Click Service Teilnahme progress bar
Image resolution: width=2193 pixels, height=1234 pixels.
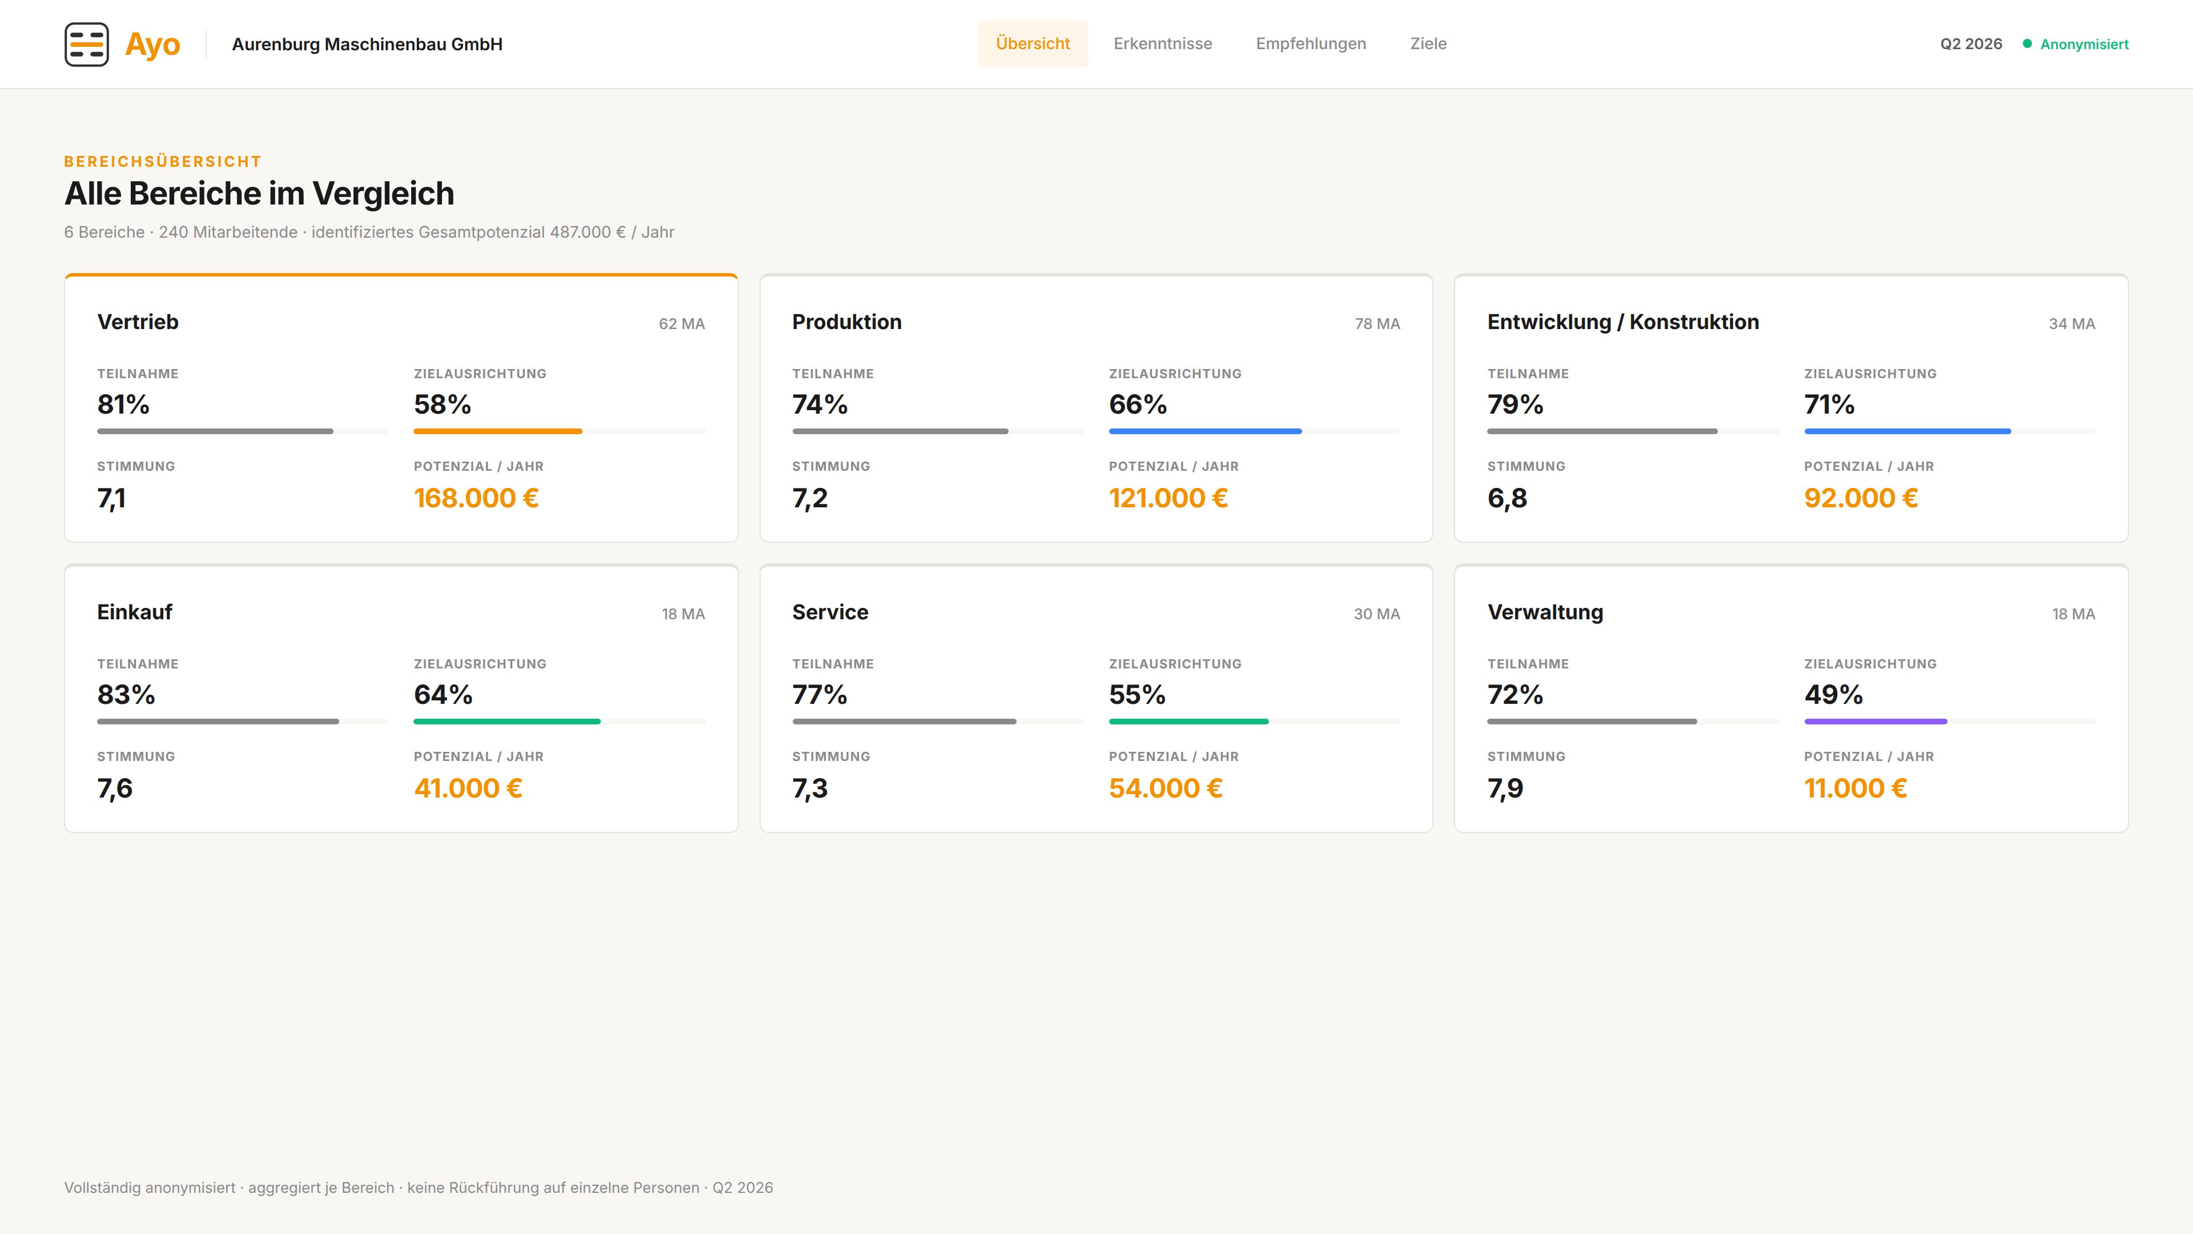coord(937,722)
